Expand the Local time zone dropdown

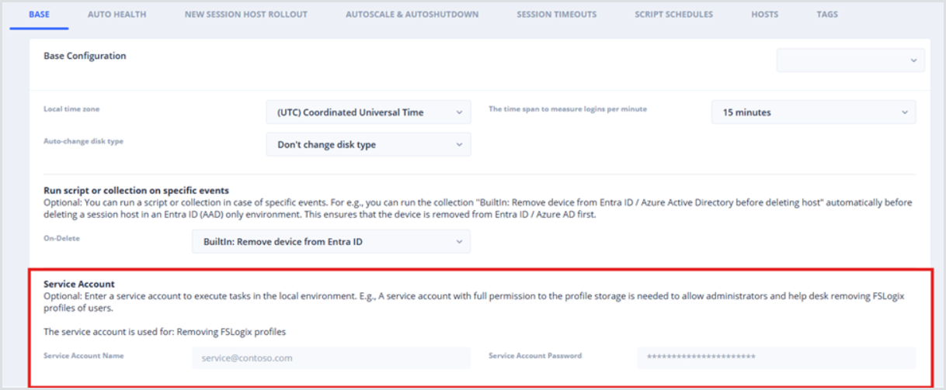(x=368, y=112)
